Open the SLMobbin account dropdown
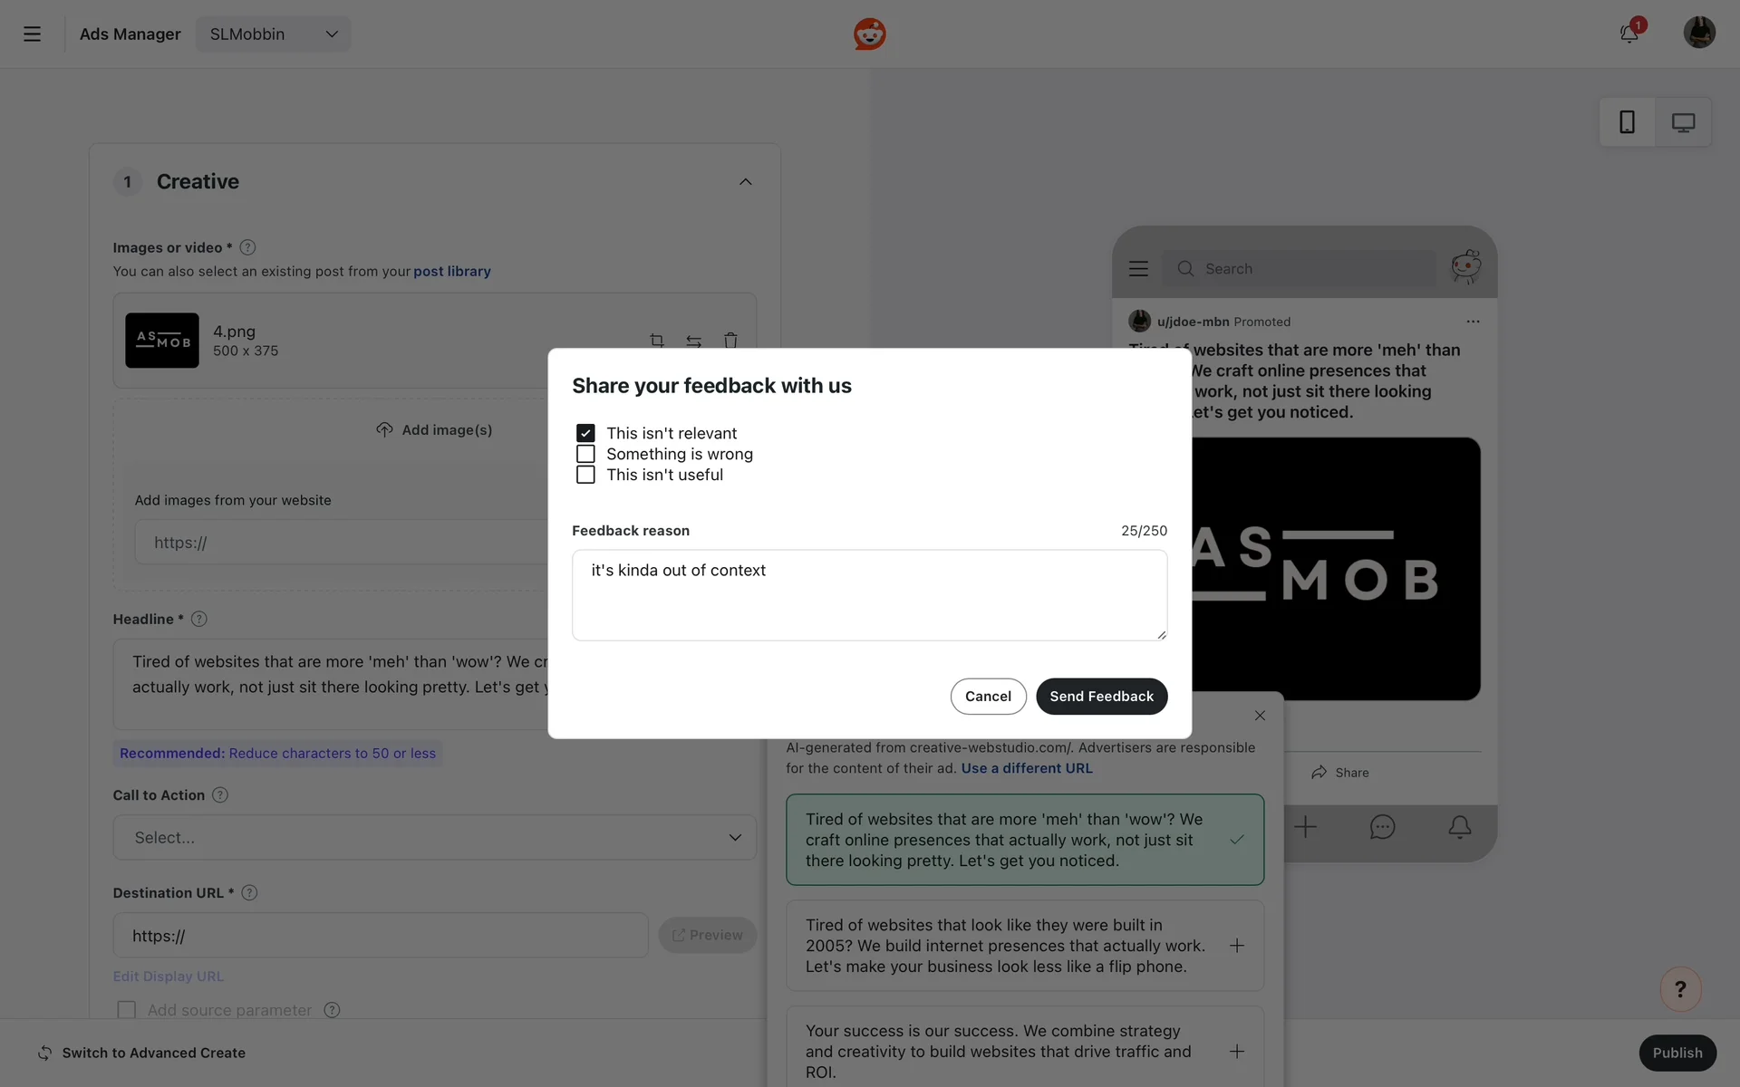 (273, 34)
